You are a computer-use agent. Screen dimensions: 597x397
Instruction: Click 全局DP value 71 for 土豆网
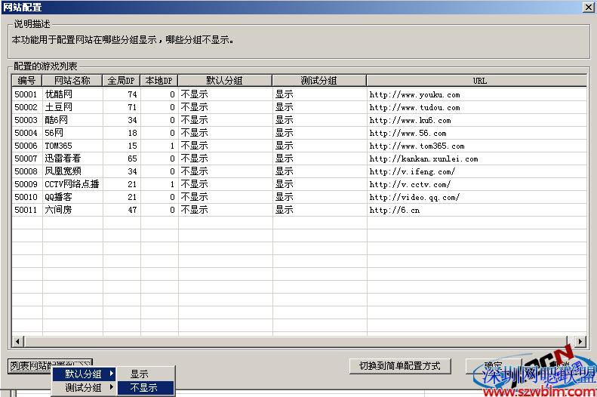[132, 107]
